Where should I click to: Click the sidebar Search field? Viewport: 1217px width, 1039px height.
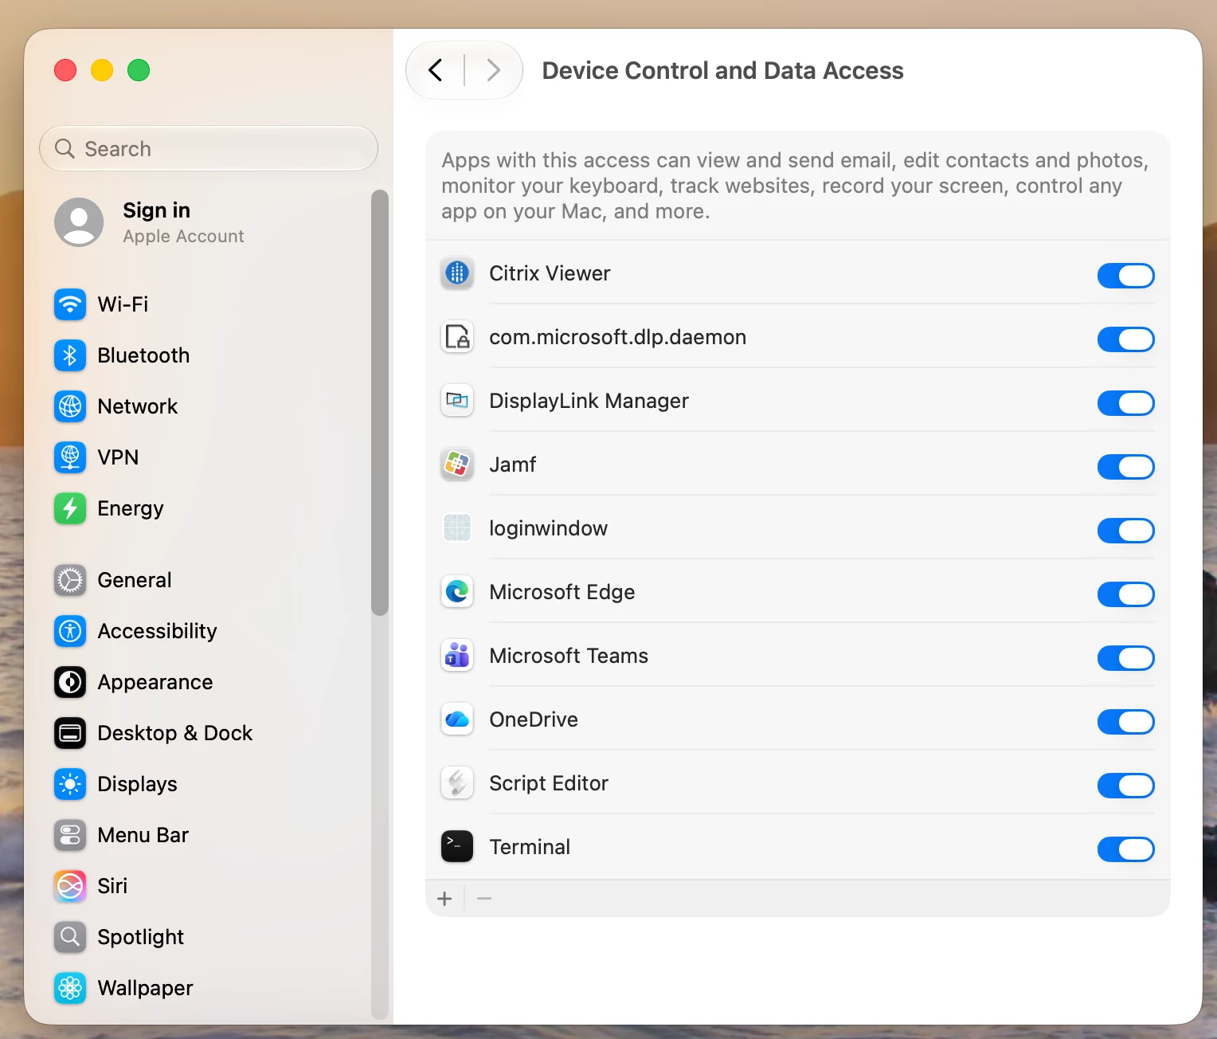[x=209, y=148]
